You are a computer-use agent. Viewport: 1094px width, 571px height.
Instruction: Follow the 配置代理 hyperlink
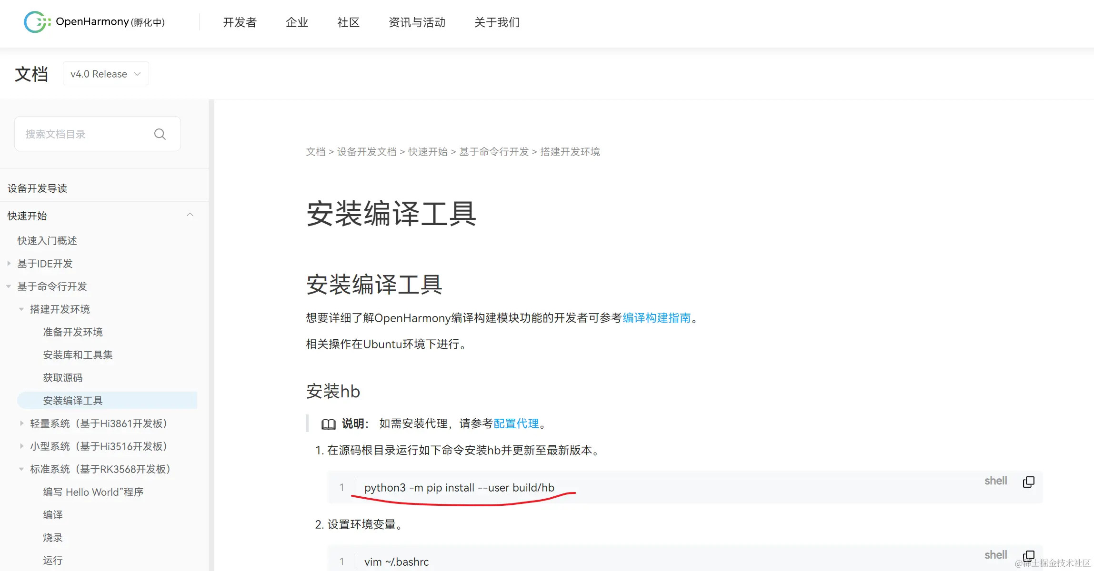(x=516, y=423)
